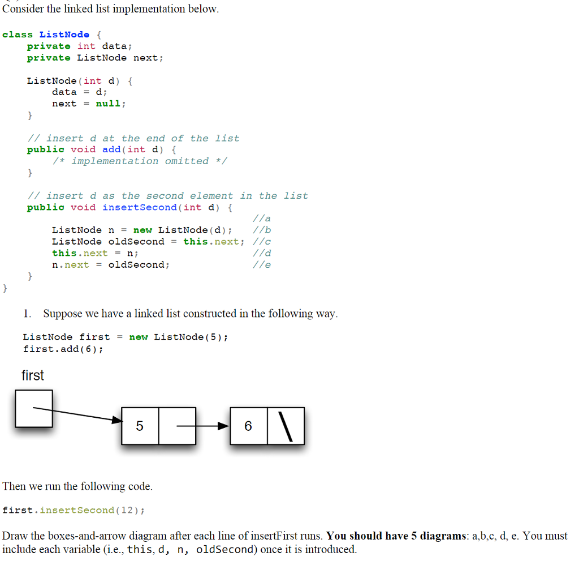Click the '//a' line marker comment
The height and width of the screenshot is (565, 579).
[262, 219]
